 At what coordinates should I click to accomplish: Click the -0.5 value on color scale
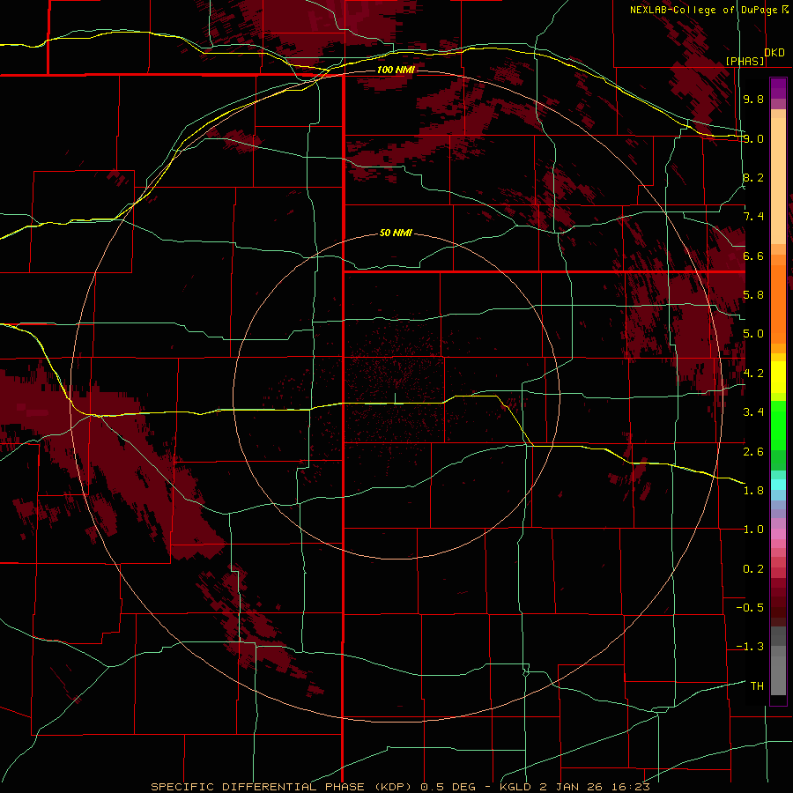tap(750, 608)
